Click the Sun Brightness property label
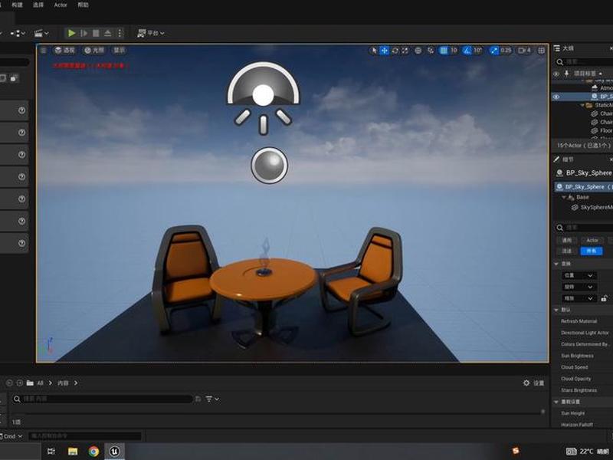This screenshot has width=613, height=460. click(x=577, y=356)
